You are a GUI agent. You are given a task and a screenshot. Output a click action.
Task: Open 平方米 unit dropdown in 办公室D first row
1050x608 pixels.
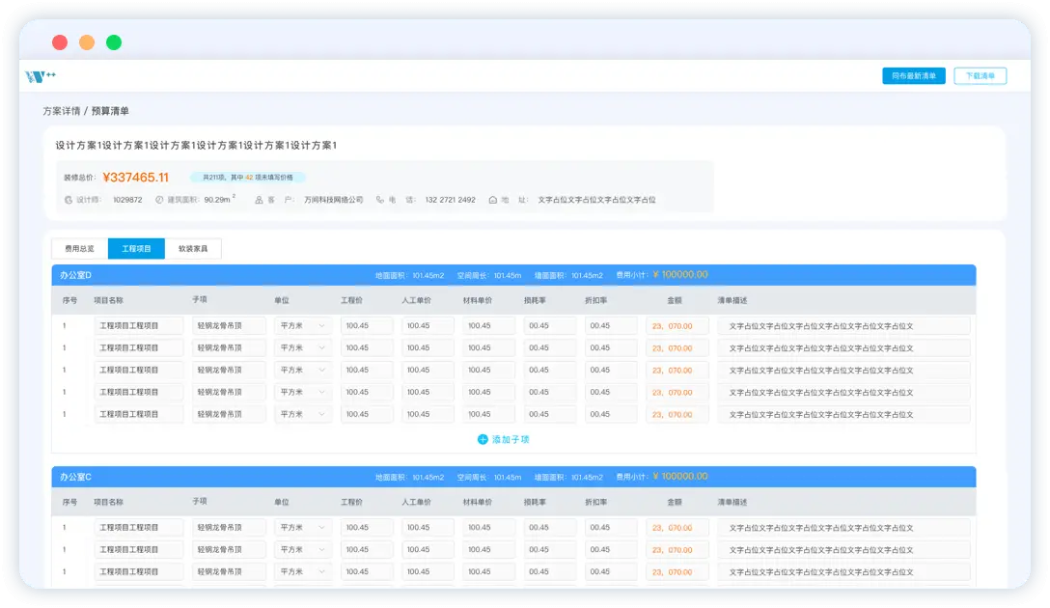pos(303,325)
